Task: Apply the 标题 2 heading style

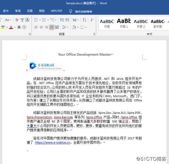Action: (141, 23)
